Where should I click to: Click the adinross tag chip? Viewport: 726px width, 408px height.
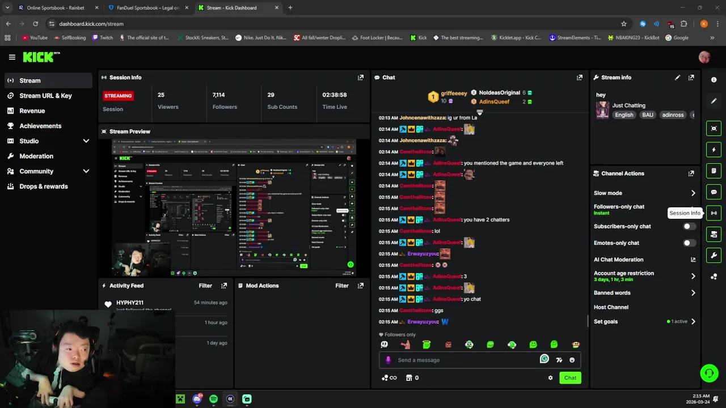point(673,115)
